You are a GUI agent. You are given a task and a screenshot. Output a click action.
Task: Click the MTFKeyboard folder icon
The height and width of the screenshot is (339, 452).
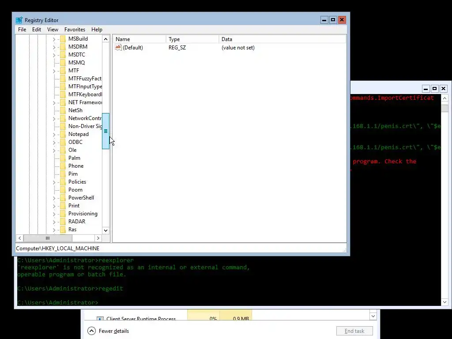63,94
